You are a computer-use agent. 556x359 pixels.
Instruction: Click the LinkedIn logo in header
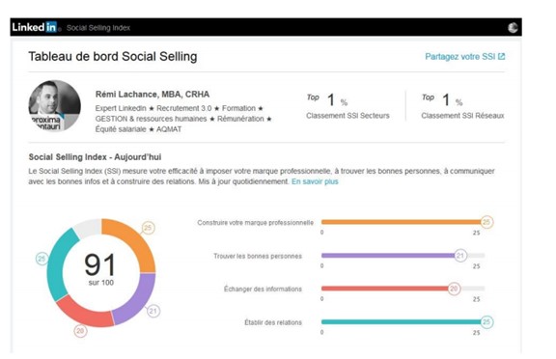[x=35, y=27]
